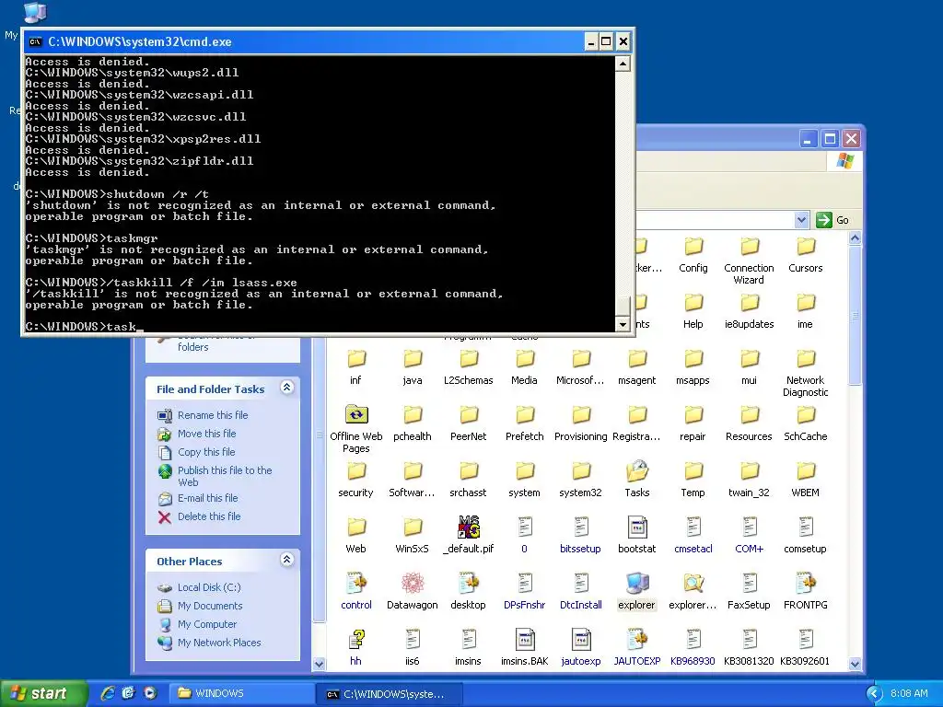Select the DtcInstall log file

(x=580, y=584)
